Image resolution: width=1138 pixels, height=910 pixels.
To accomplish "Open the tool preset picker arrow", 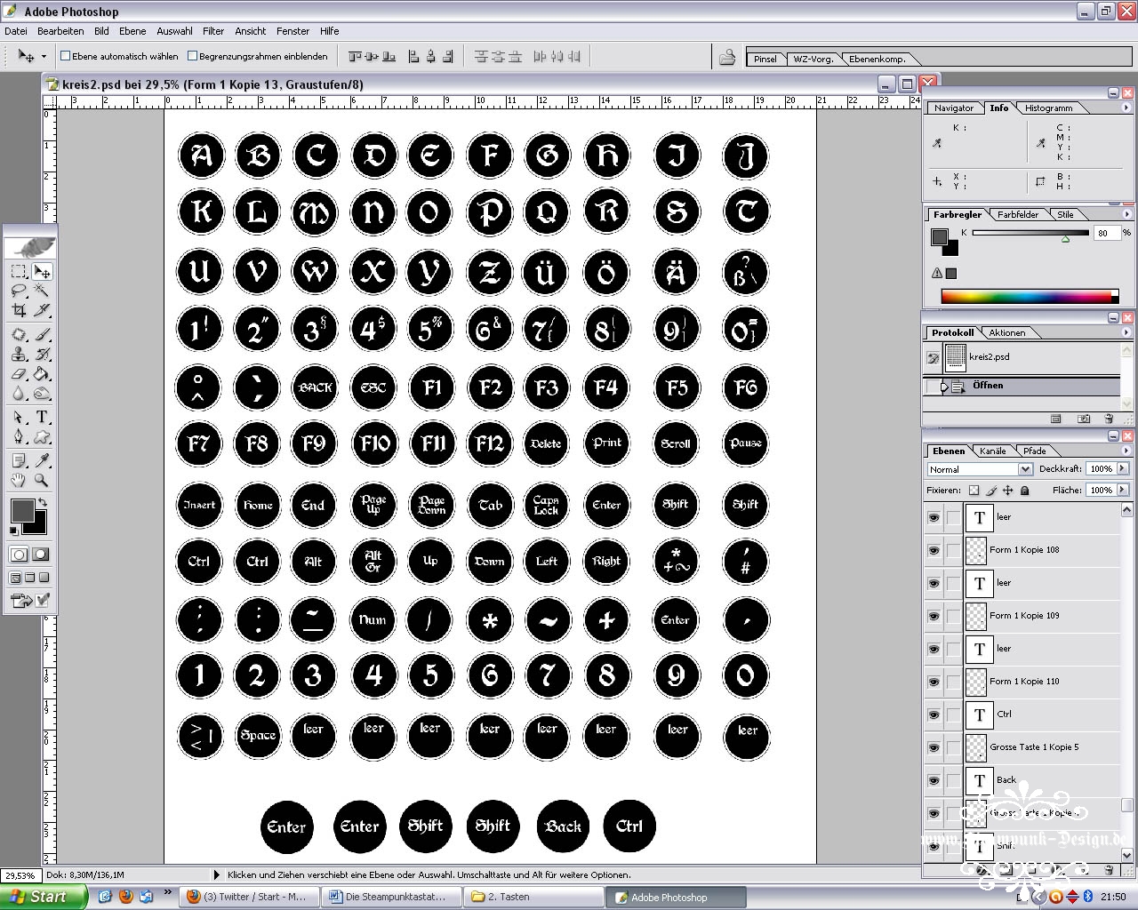I will [44, 57].
